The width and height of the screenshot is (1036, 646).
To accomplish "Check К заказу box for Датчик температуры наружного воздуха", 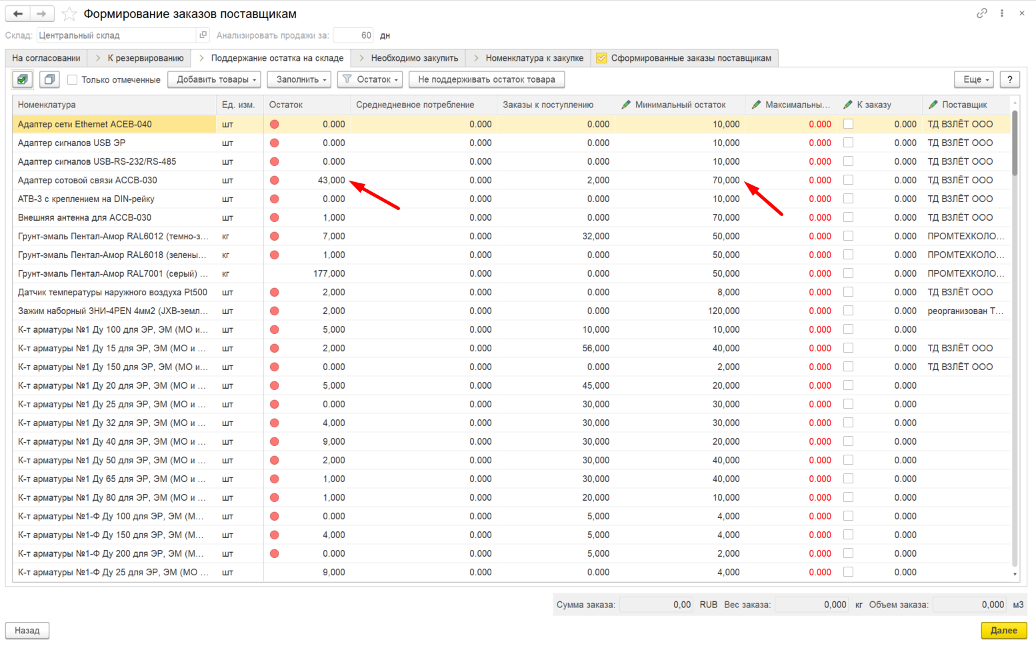I will (848, 292).
